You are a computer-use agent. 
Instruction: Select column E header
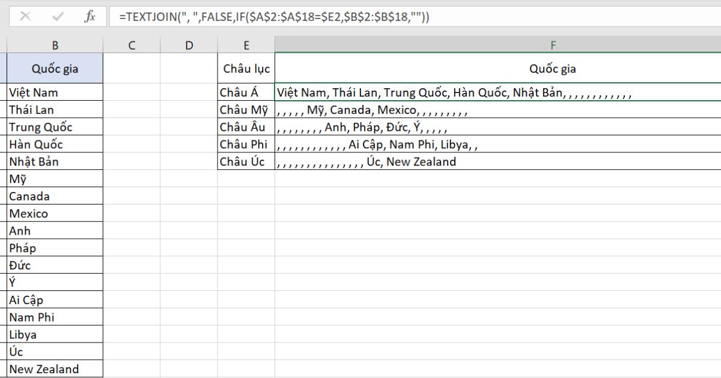click(246, 43)
